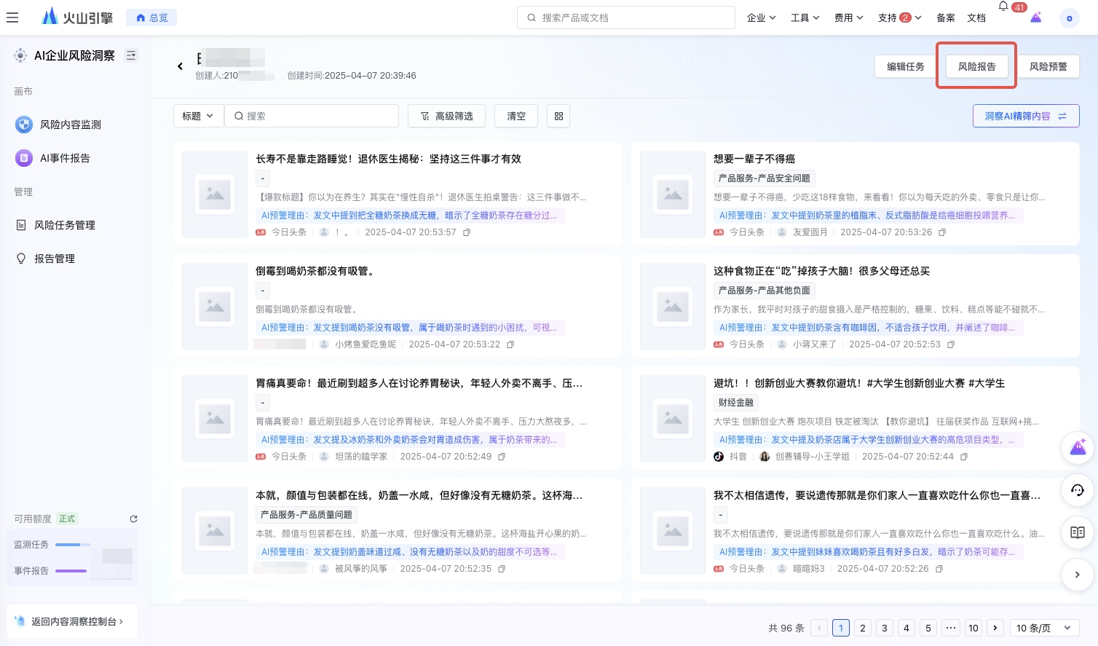Expand the 企业 top menu
The image size is (1098, 646).
[x=761, y=17]
